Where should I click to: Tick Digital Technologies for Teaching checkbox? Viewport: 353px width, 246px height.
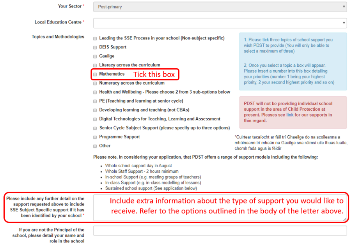point(95,119)
